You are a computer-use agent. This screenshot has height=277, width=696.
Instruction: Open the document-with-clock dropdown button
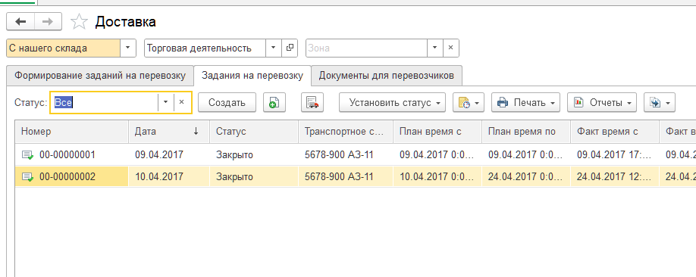pyautogui.click(x=469, y=102)
